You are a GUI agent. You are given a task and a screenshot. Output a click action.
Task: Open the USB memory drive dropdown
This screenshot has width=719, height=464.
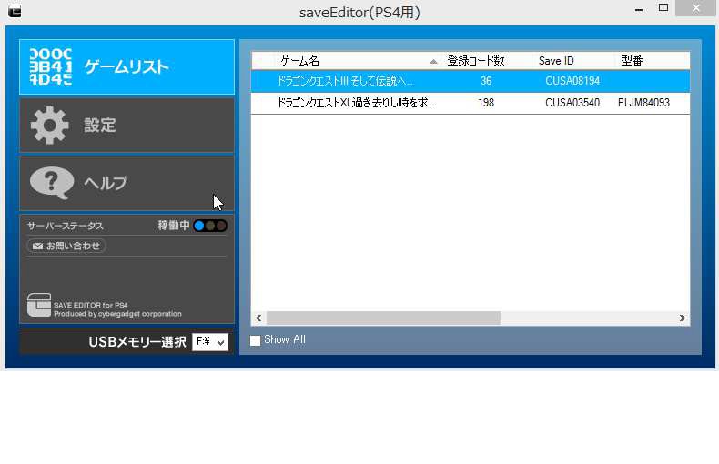210,341
